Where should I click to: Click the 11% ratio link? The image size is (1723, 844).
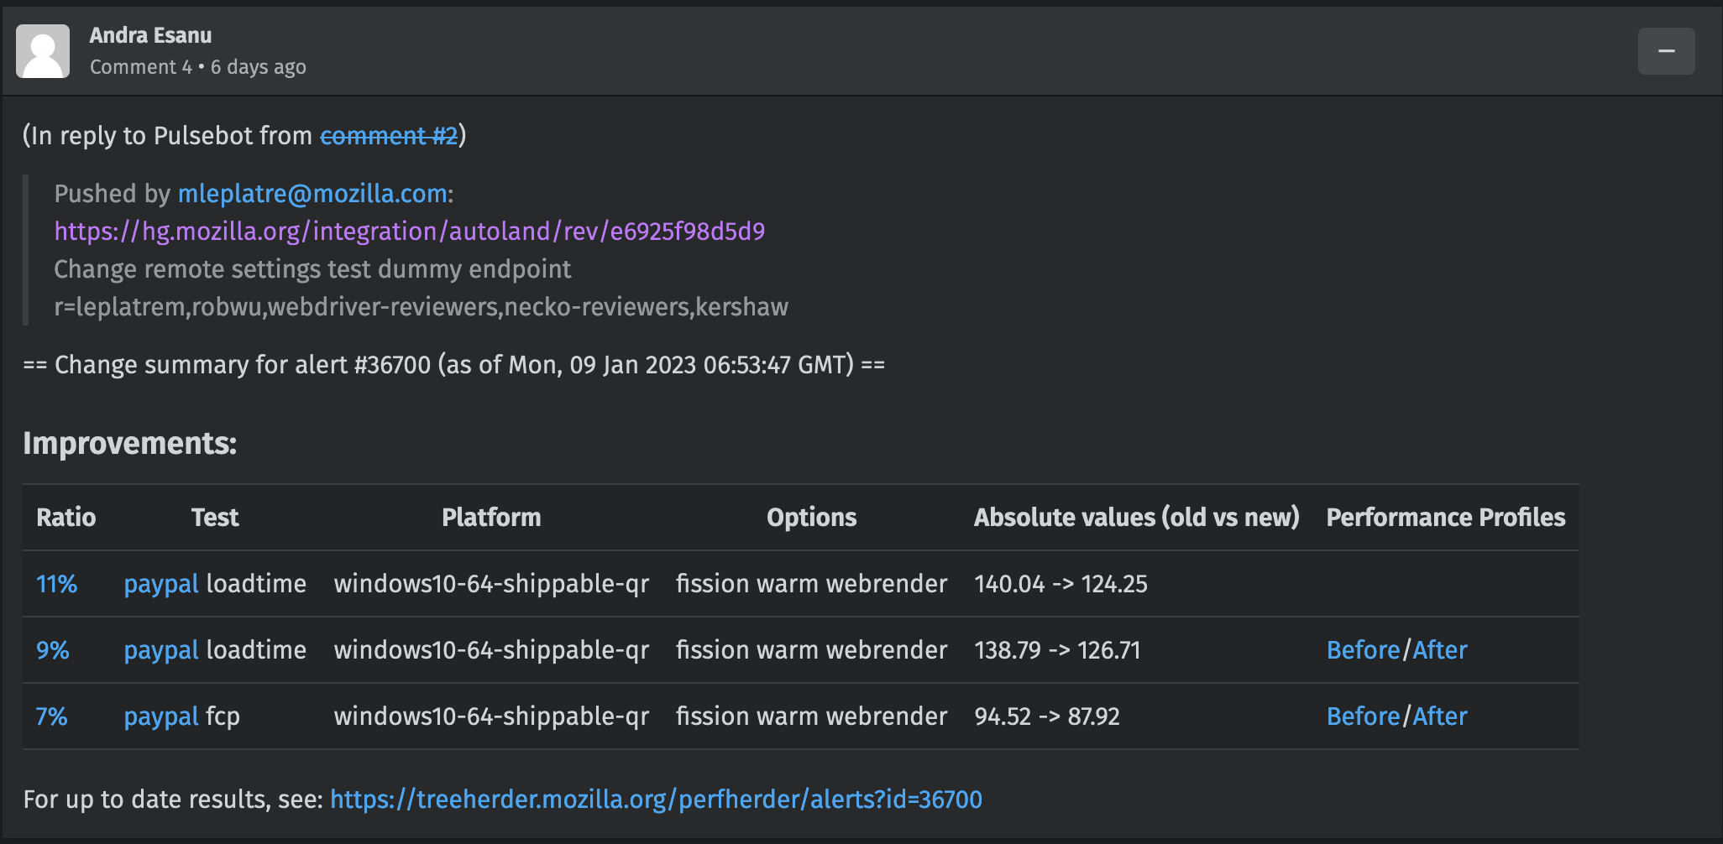pos(56,584)
